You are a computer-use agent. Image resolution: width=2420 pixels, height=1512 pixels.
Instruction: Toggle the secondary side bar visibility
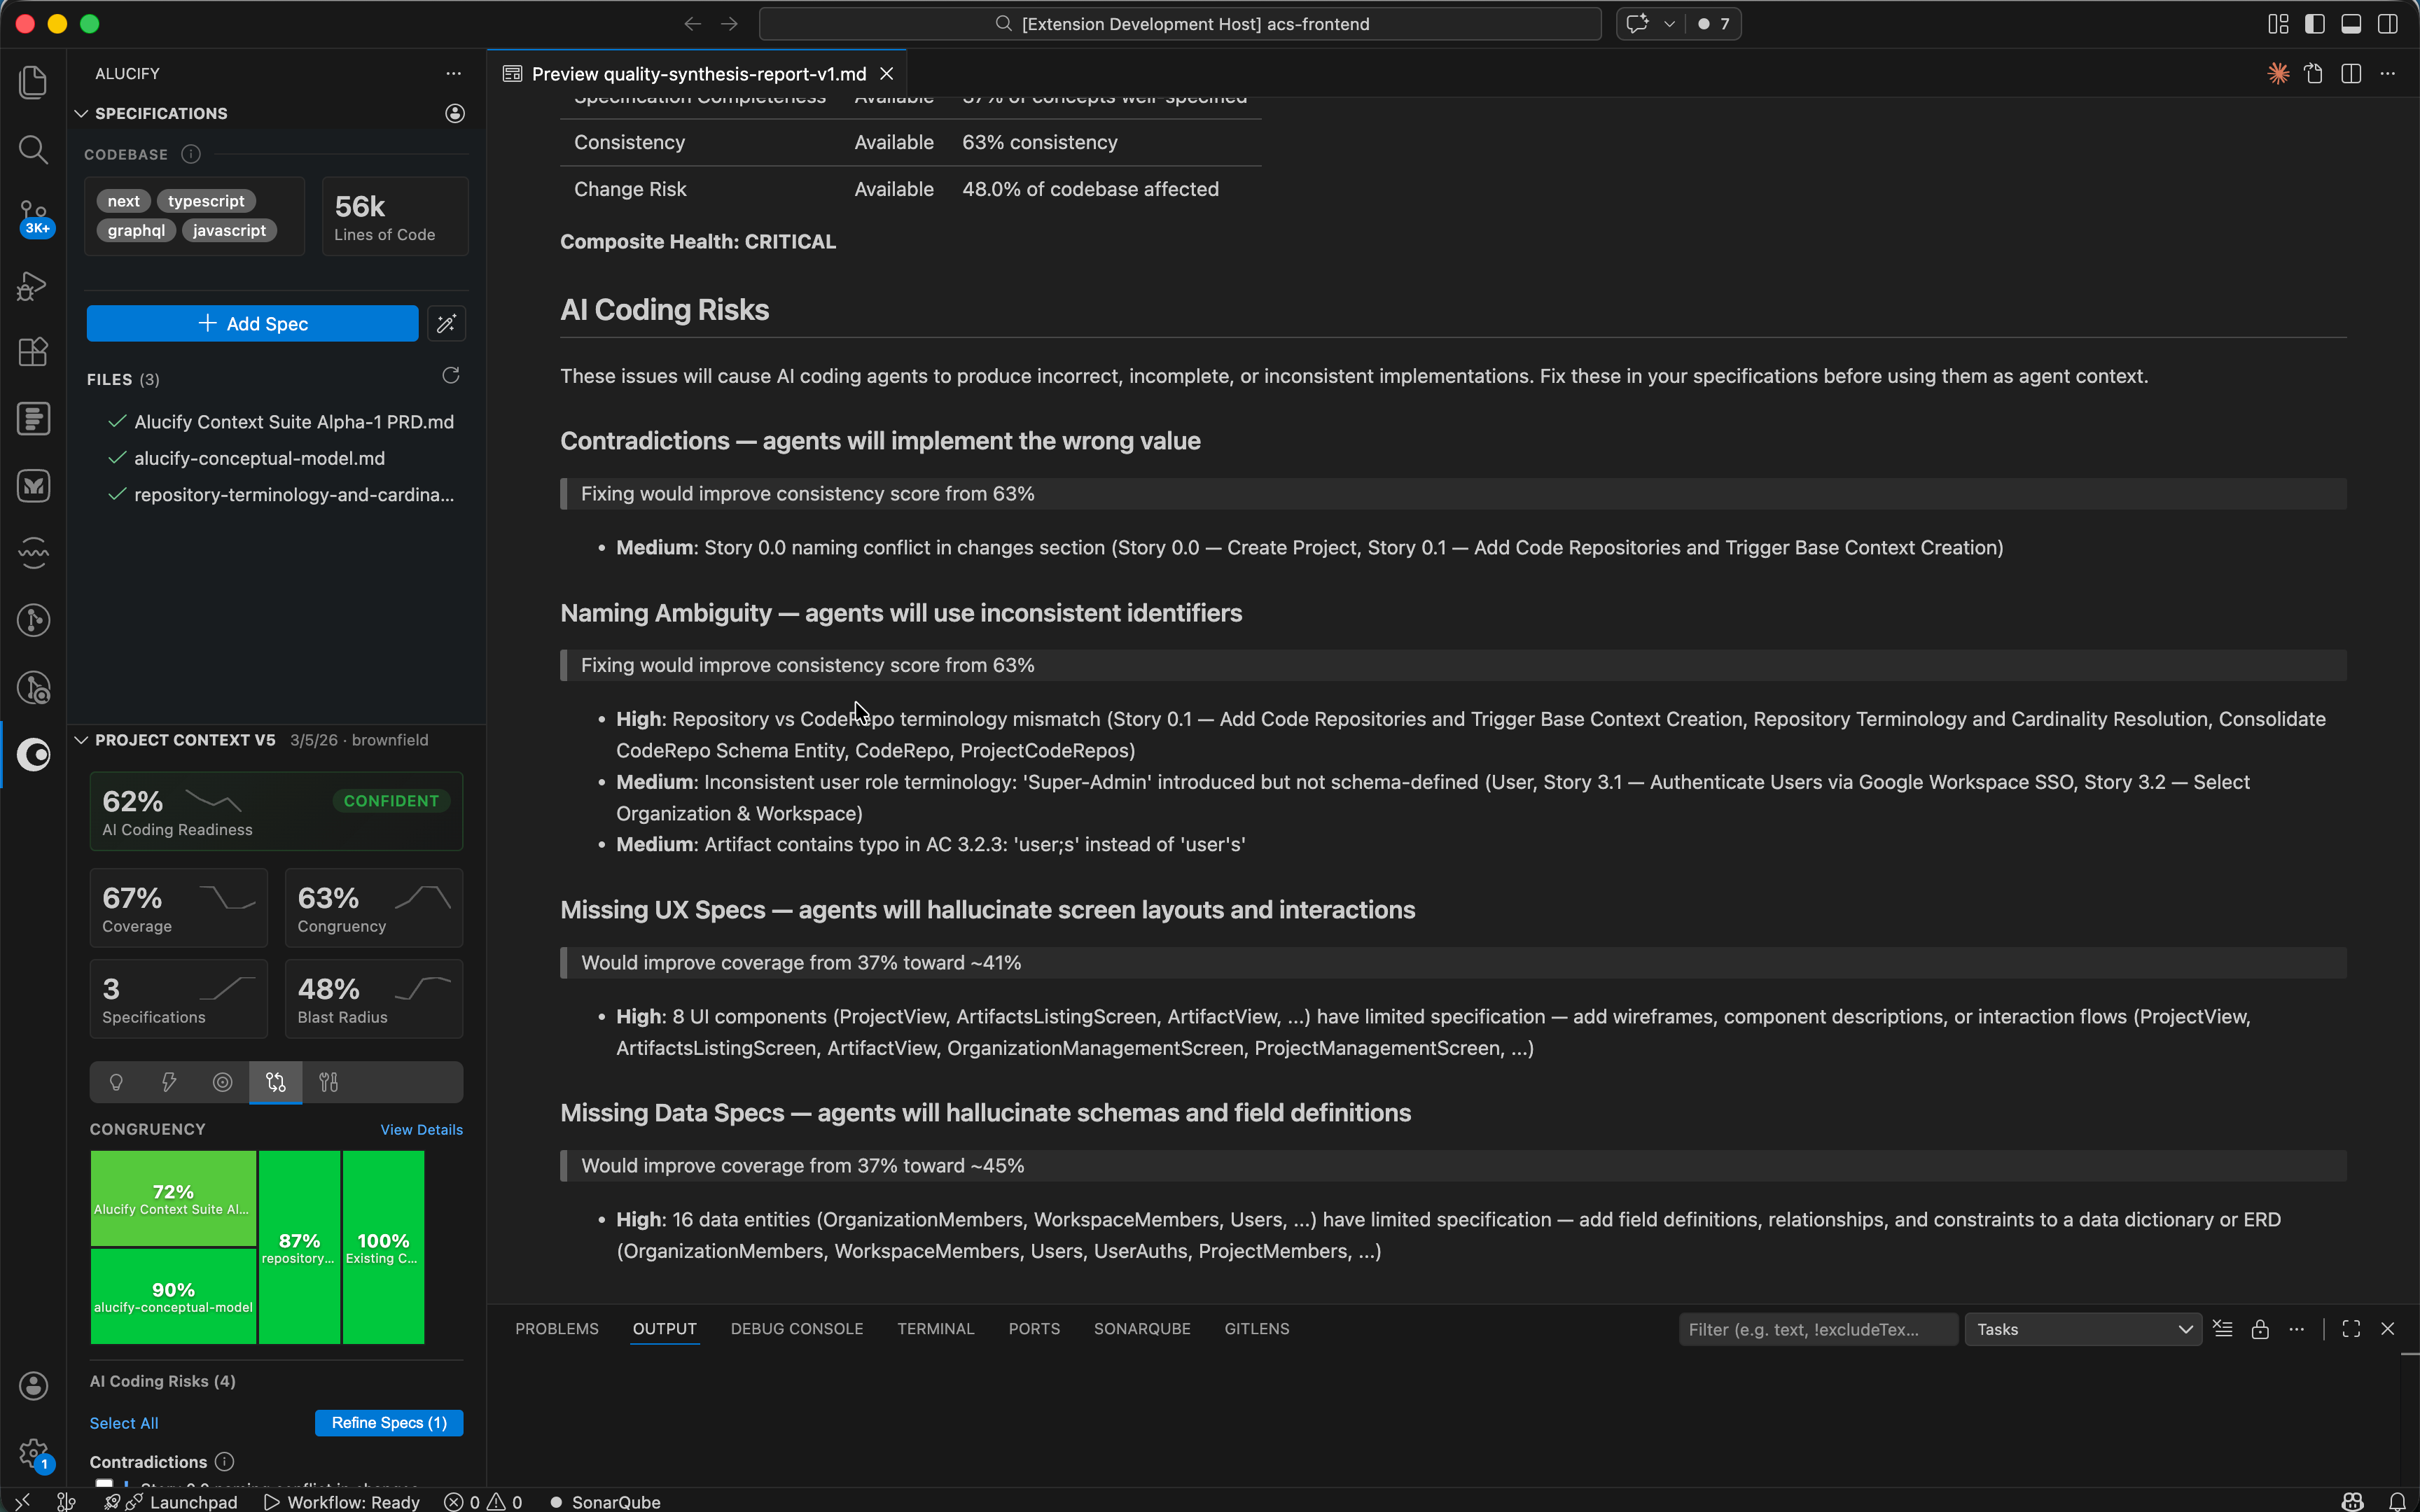coord(2388,23)
